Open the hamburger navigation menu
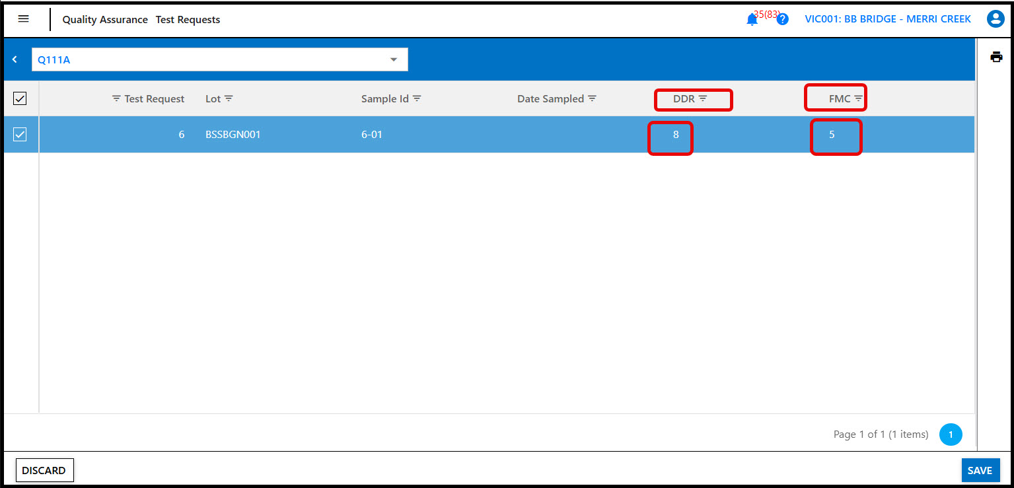The width and height of the screenshot is (1014, 488). [x=23, y=19]
